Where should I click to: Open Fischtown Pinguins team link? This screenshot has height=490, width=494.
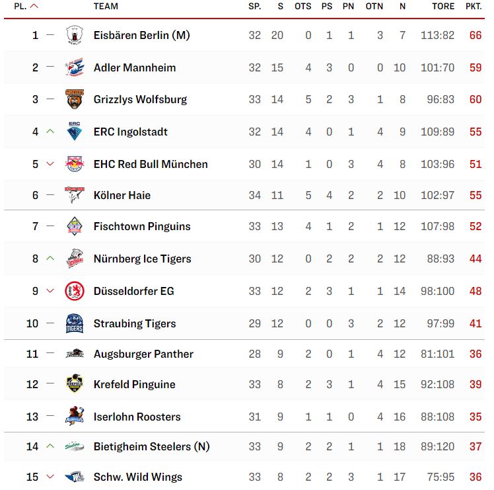coord(142,226)
